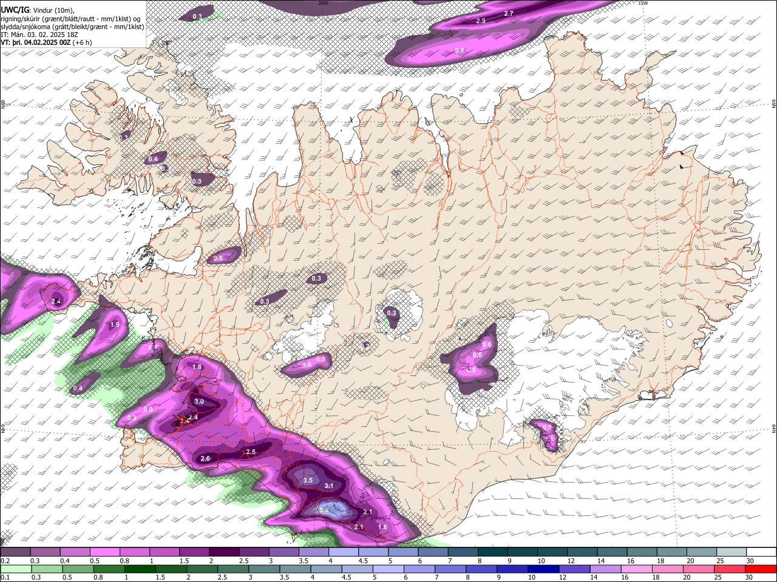Click the 'IT: Mán. 03. 02. 2025 18Z' line

coord(39,35)
